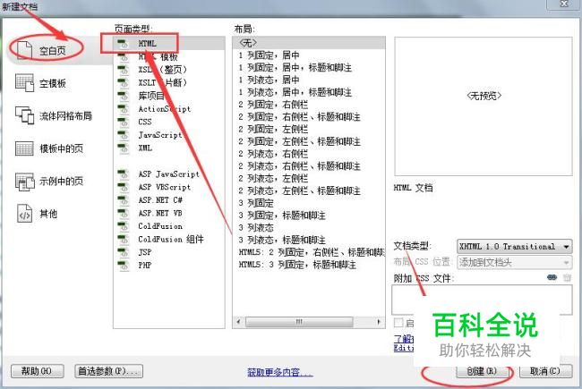The image size is (582, 389).
Task: Click the icon beside PHP page type
Action: pos(123,265)
